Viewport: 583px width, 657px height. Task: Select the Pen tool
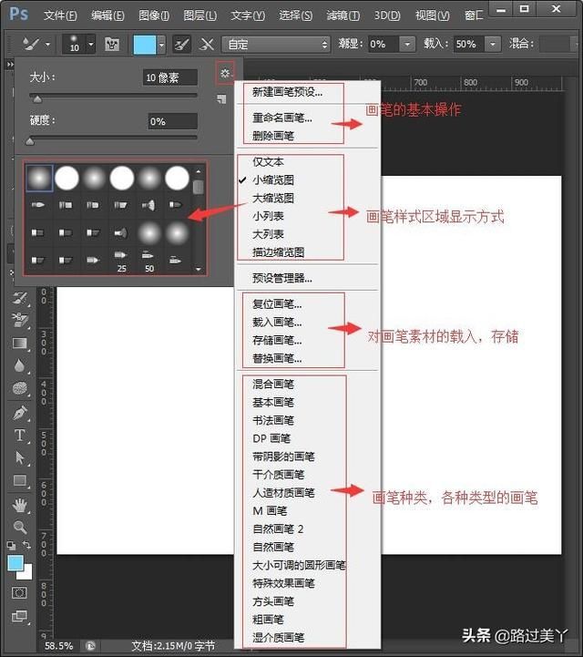coord(19,413)
